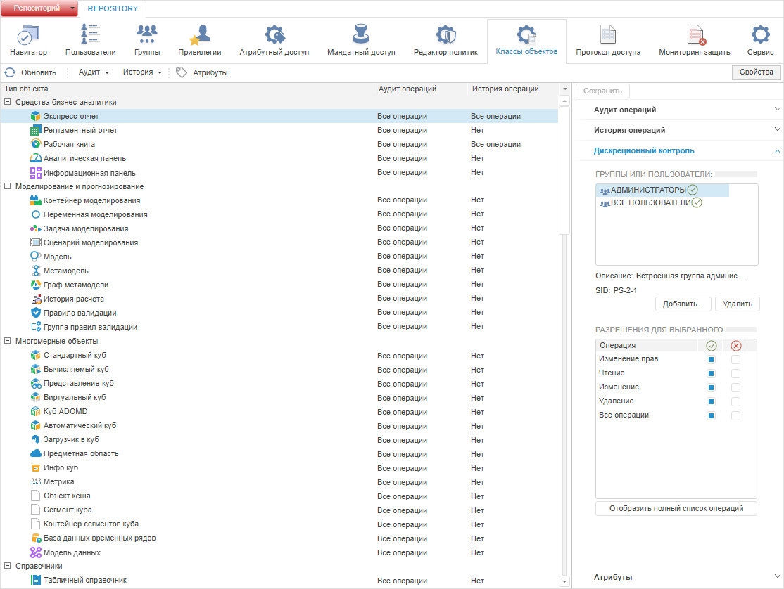The image size is (784, 589).
Task: Open the Аудит dropdown in toolbar
Action: 94,72
